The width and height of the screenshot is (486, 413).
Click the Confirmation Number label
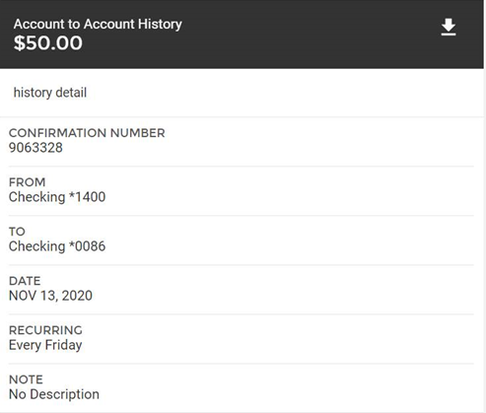coord(87,133)
